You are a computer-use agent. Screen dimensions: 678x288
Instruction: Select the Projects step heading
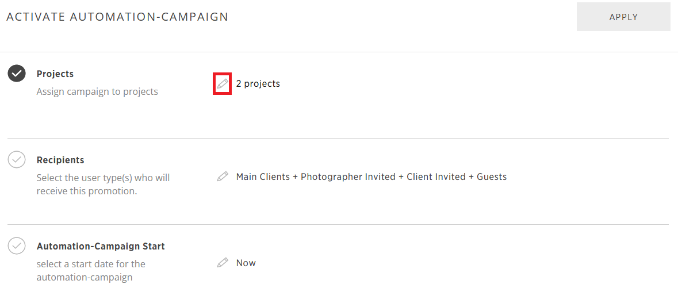[x=55, y=74]
